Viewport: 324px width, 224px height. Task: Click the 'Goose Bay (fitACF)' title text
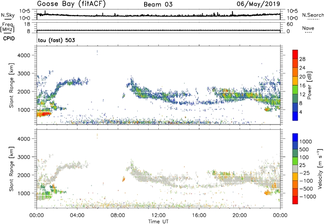tap(71, 4)
